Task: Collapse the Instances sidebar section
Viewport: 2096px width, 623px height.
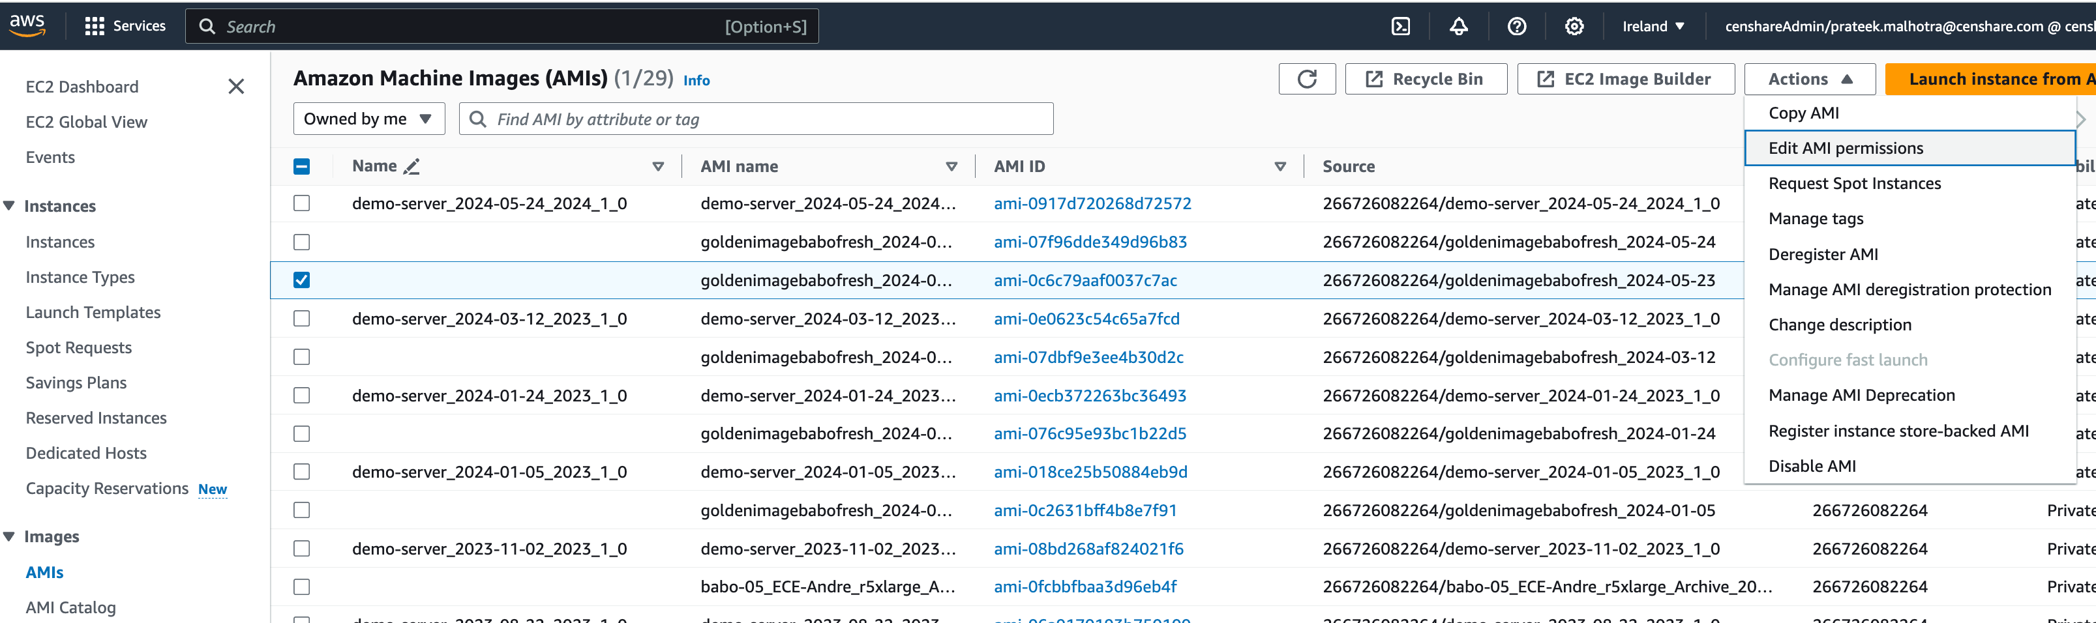Action: (9, 206)
